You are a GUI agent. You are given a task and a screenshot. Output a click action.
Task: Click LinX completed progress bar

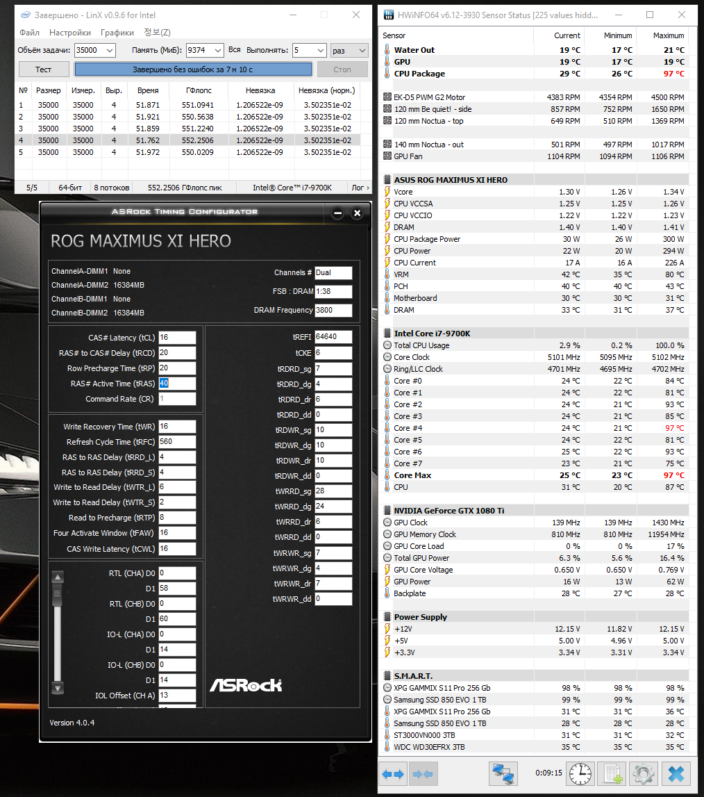pyautogui.click(x=193, y=69)
